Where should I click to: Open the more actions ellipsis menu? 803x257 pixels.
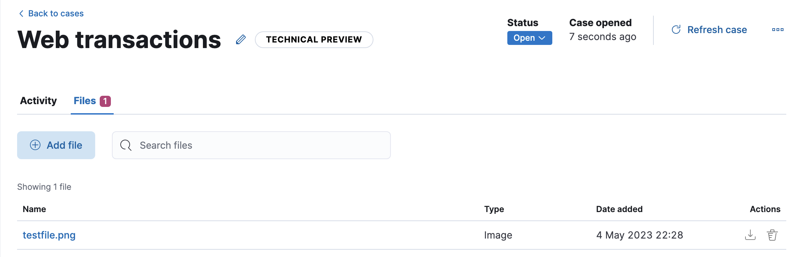(778, 30)
